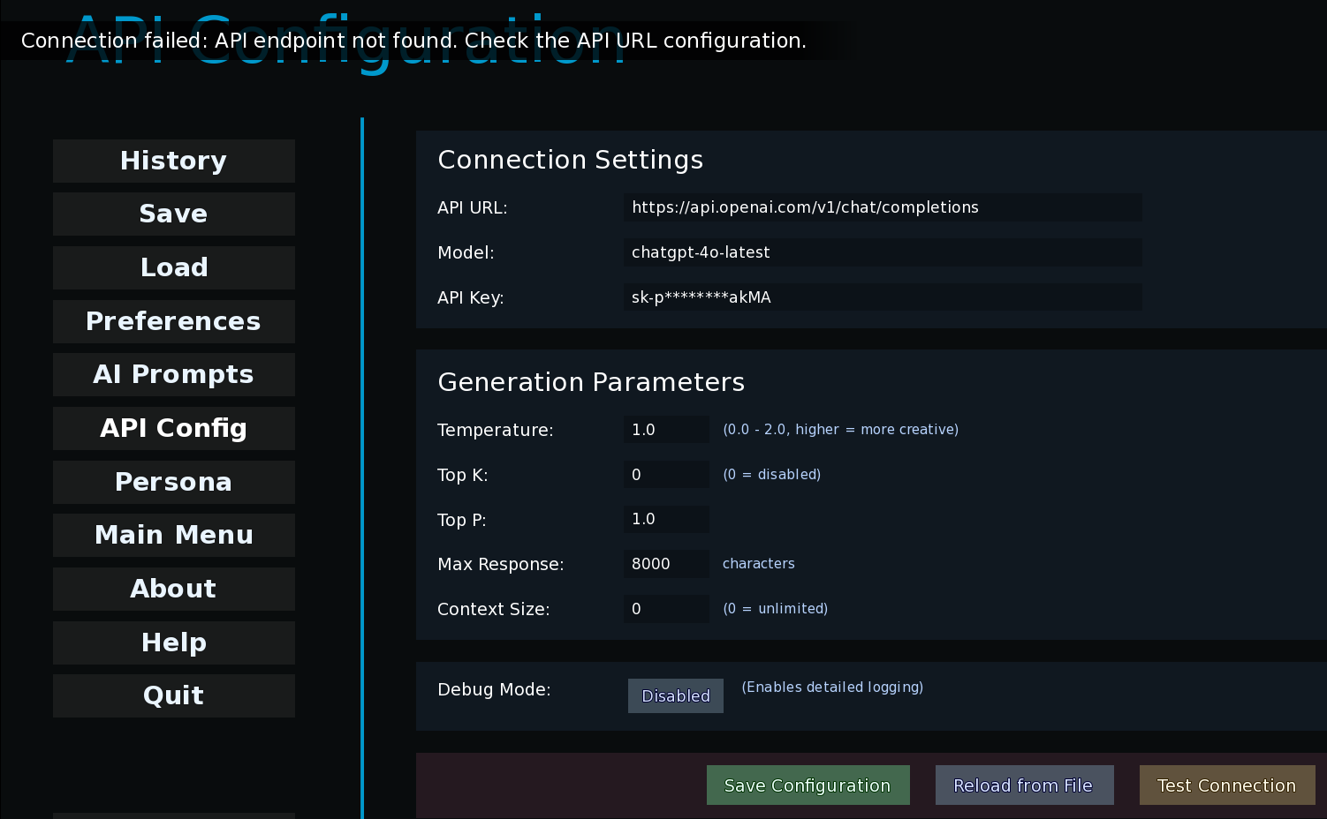
Task: Return to Main Menu
Action: click(x=173, y=536)
